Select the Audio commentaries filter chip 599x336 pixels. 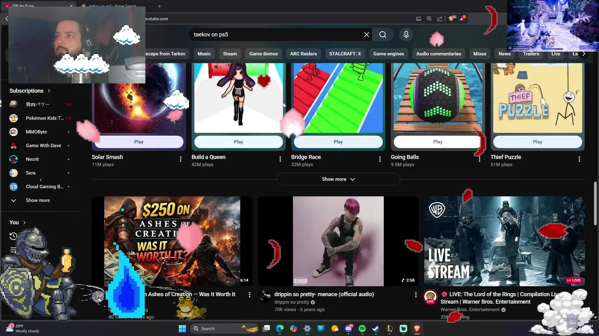pyautogui.click(x=438, y=54)
